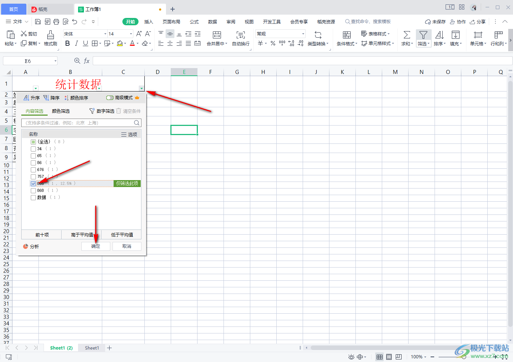Click Color sort (颜色排序) in filter panel

(x=76, y=98)
